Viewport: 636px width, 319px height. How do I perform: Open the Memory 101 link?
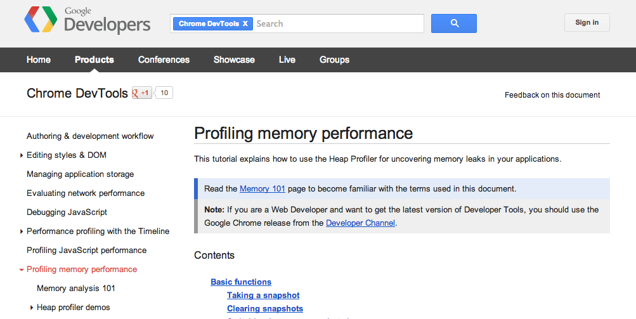pyautogui.click(x=262, y=189)
